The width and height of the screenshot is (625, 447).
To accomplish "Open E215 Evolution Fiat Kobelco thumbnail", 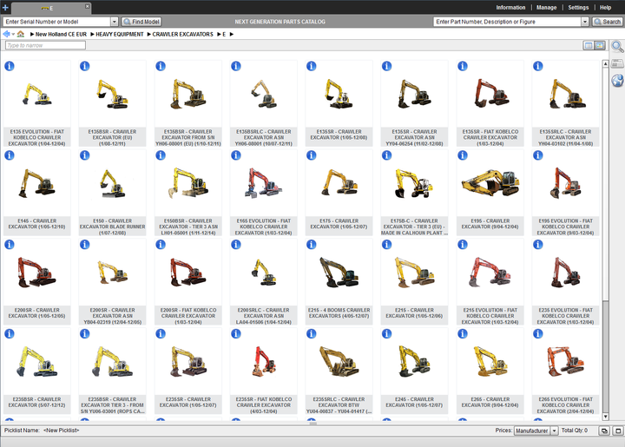I will (490, 273).
